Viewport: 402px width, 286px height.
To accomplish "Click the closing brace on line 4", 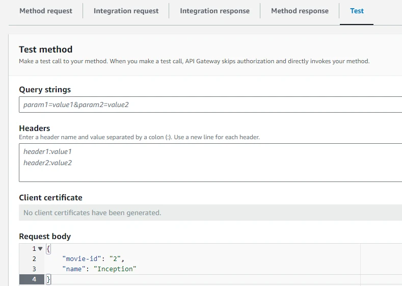I will point(48,279).
